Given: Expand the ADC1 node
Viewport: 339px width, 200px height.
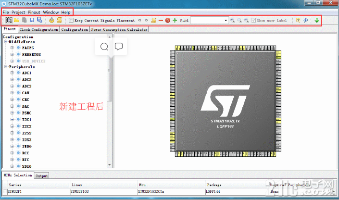Looking at the screenshot, I should pos(12,73).
